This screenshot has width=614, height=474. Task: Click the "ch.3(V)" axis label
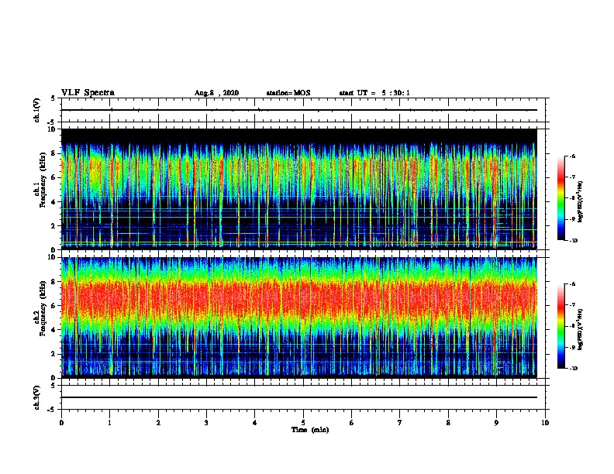click(37, 397)
